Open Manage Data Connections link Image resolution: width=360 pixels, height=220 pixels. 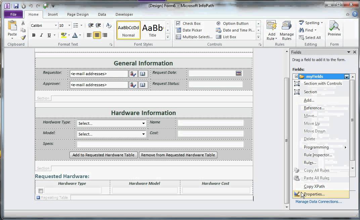coord(318,202)
